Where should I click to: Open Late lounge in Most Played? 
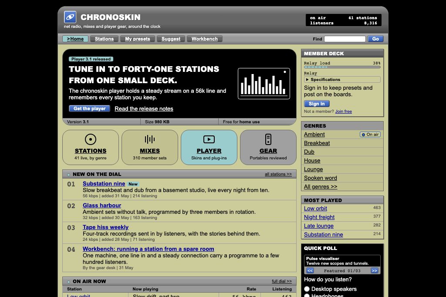(318, 226)
